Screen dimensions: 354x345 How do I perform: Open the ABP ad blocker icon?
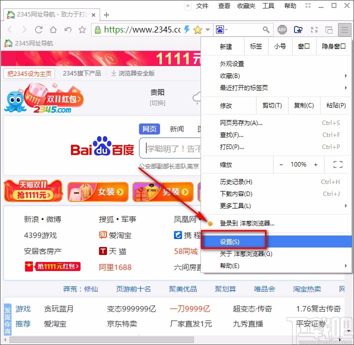click(x=282, y=29)
